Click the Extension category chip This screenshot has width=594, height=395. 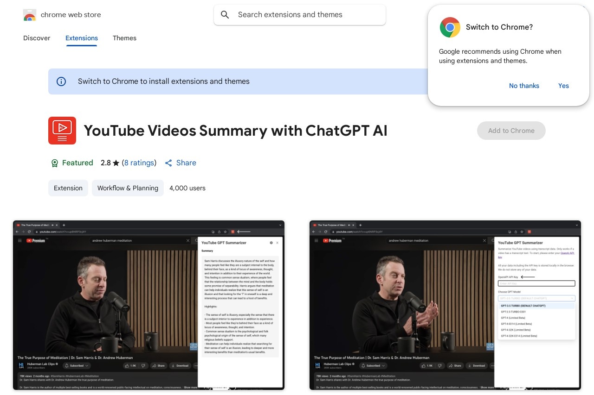click(68, 188)
